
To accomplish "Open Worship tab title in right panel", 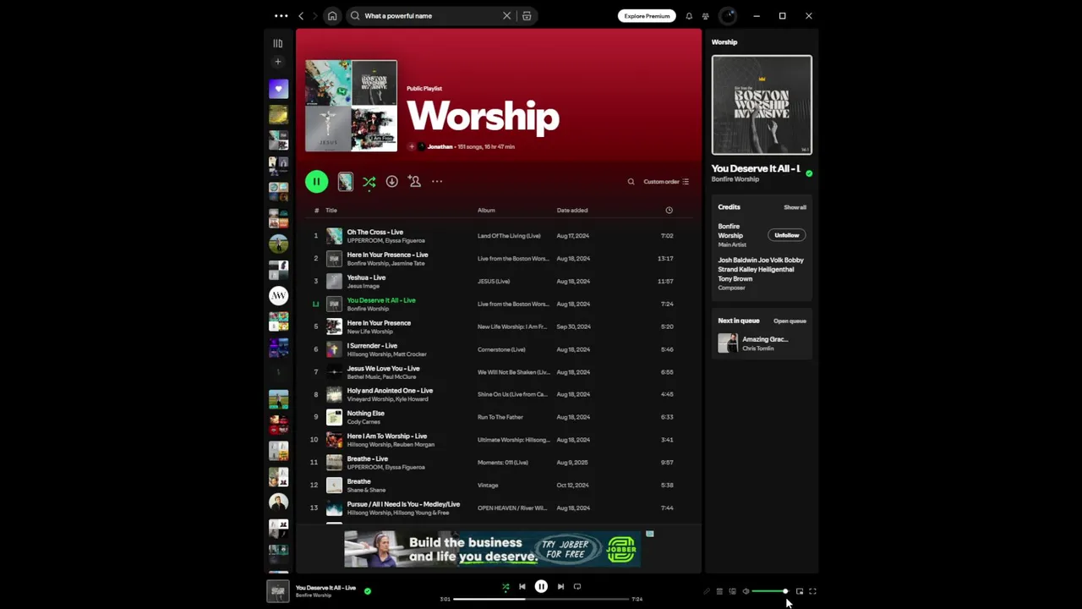I will (x=724, y=41).
